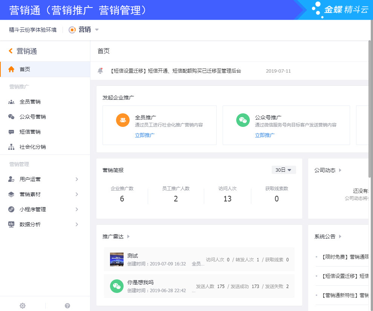Click the 员工推广人数 value 2

coord(176,198)
